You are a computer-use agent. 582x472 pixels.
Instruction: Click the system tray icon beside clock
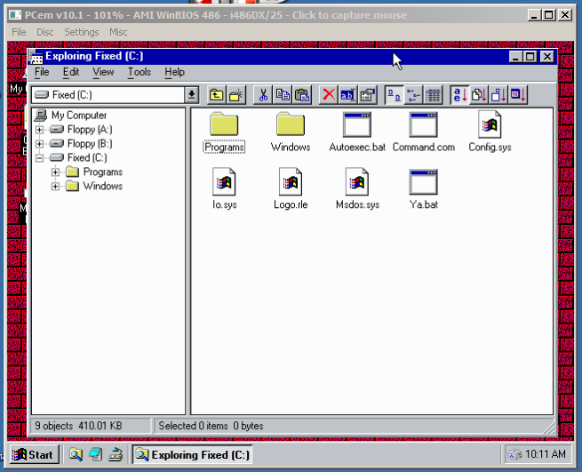coord(514,454)
